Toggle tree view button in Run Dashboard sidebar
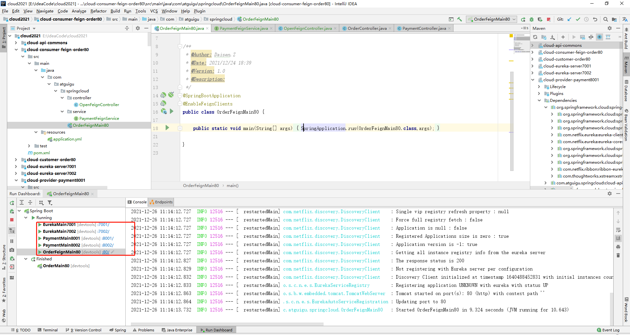Viewport: 630px width, 335px height. 12,231
